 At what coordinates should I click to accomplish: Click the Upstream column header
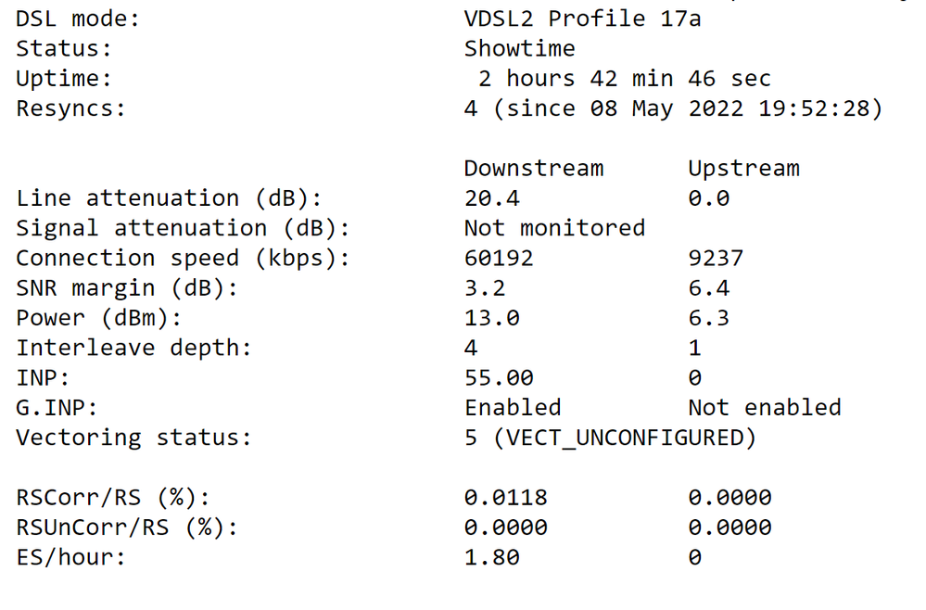tap(743, 169)
